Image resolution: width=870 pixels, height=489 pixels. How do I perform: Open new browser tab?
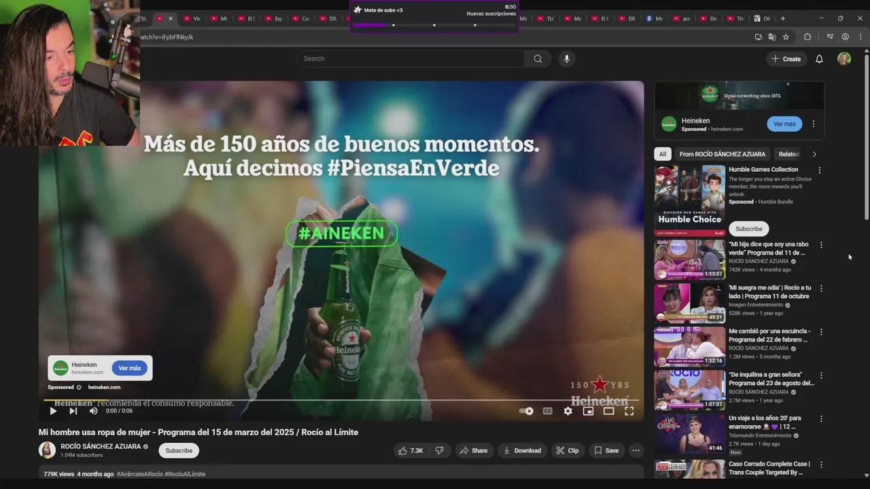(782, 18)
